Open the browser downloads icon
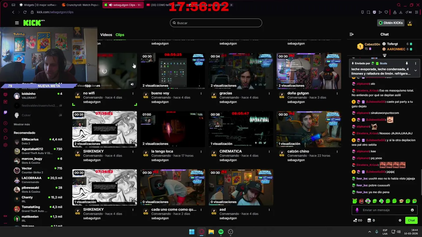The width and height of the screenshot is (422, 237). click(x=401, y=12)
